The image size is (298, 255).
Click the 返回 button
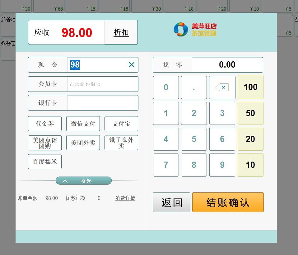[x=171, y=202]
